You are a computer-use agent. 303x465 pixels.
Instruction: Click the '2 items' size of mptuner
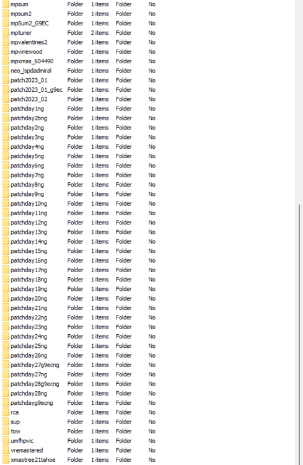(100, 33)
